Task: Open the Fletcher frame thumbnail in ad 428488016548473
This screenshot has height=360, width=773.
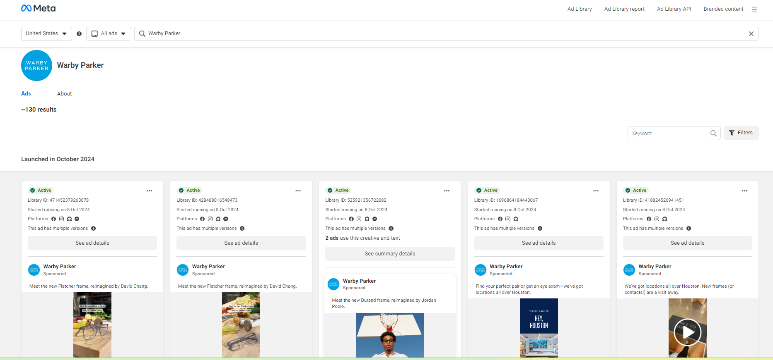Action: pyautogui.click(x=241, y=325)
